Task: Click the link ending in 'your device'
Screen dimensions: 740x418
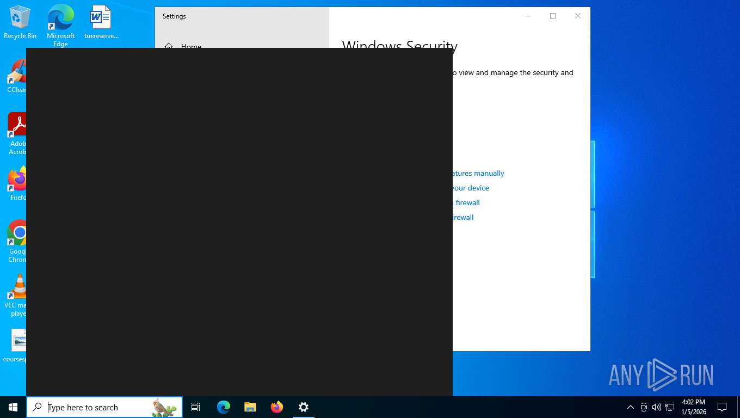Action: coord(471,188)
